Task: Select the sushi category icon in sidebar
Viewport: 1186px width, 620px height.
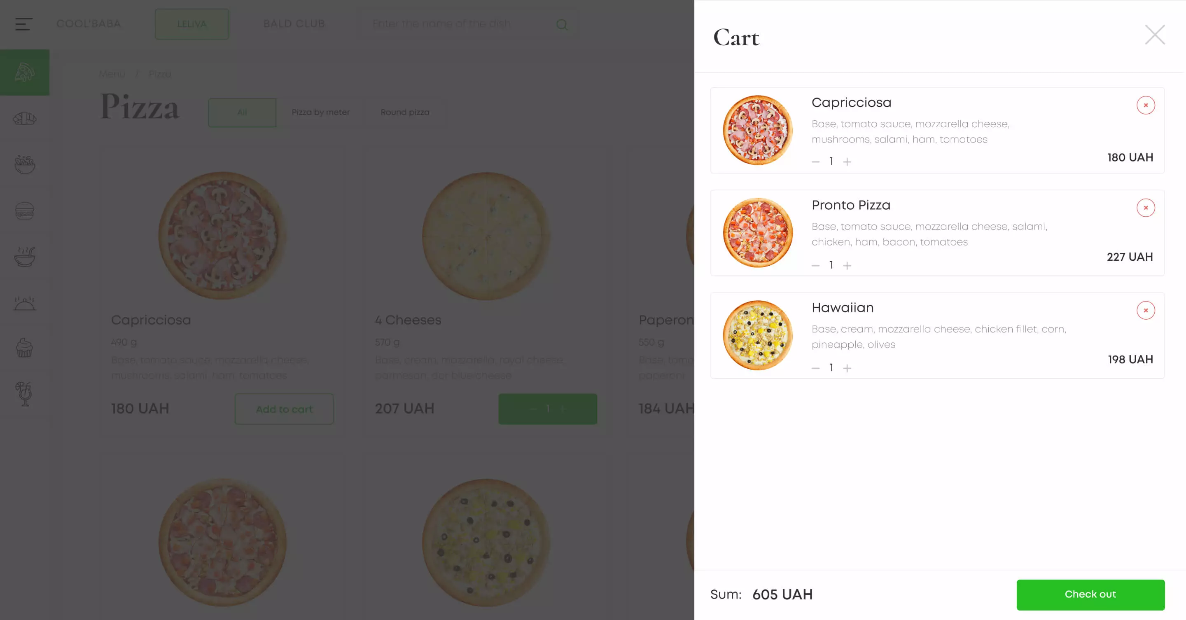Action: 24,119
